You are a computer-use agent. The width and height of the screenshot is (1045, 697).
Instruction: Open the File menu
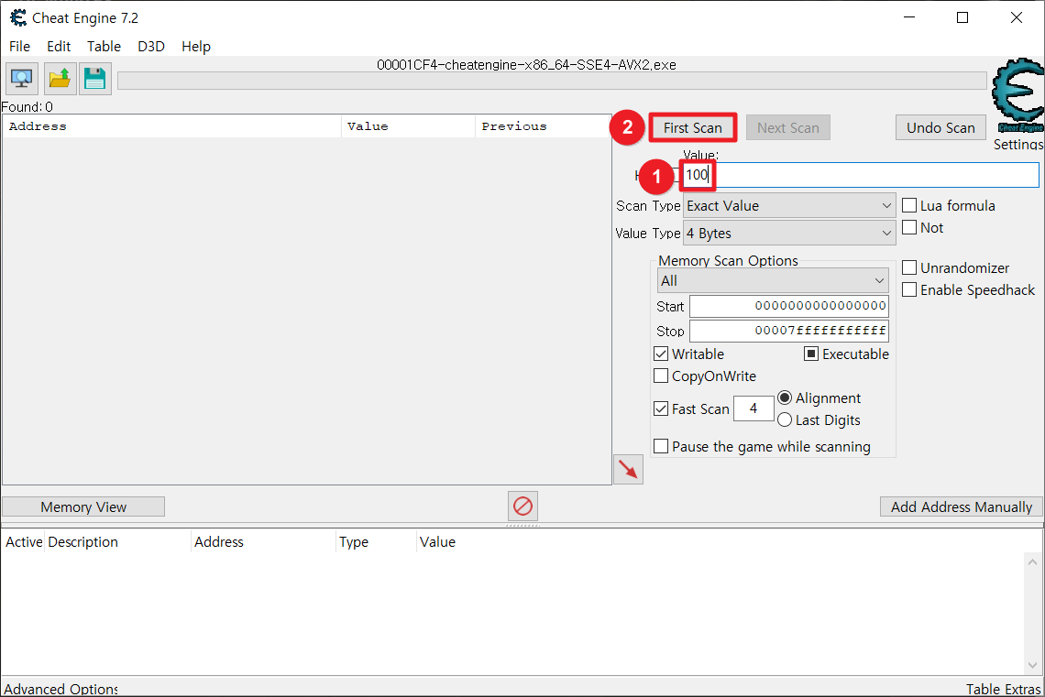(x=19, y=47)
